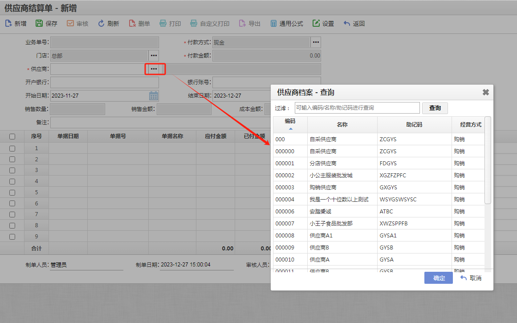The image size is (517, 323).
Task: Check the checkbox for row 7
Action: click(x=12, y=214)
